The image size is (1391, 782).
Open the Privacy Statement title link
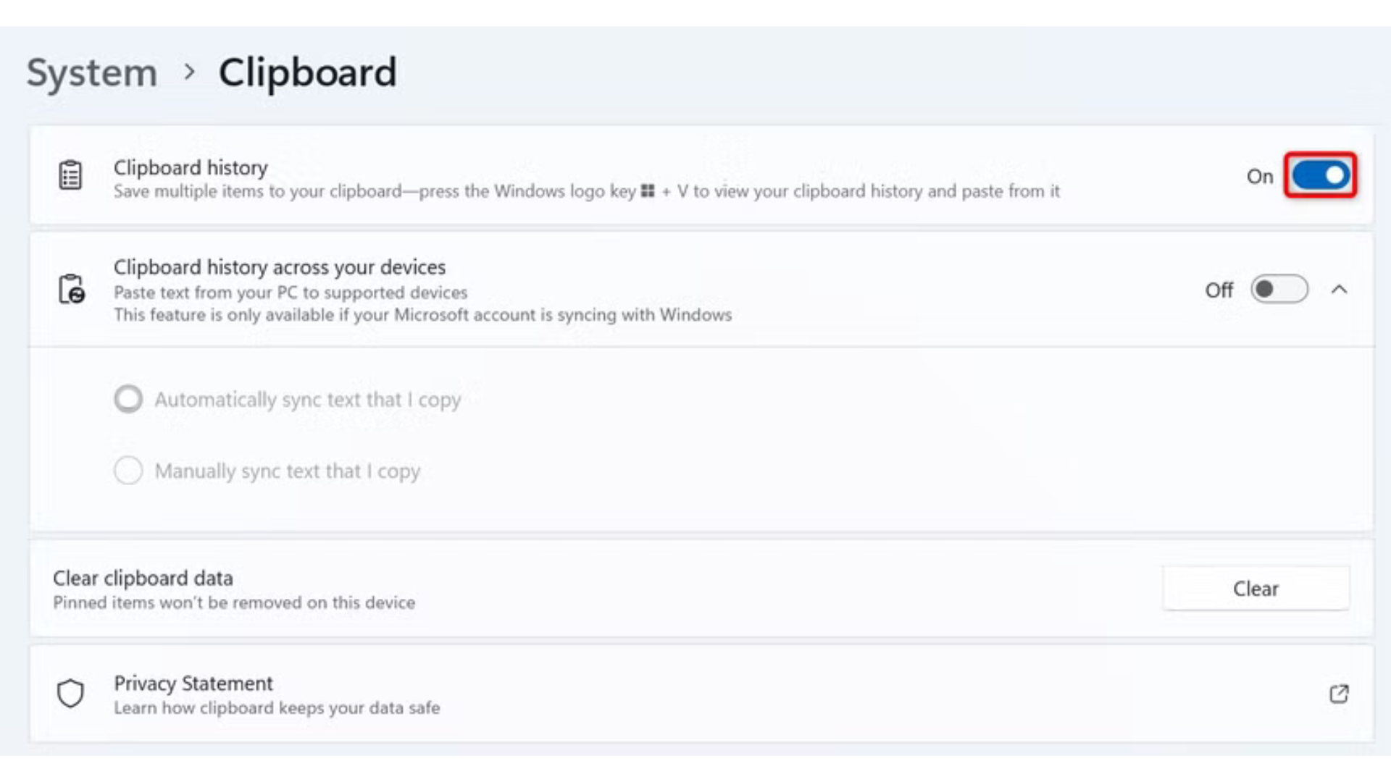[x=193, y=684]
